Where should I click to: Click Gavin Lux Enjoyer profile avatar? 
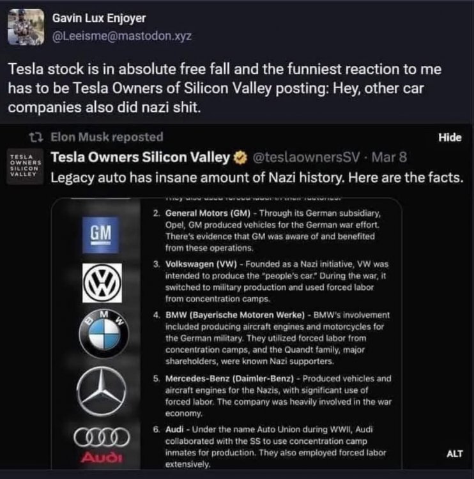click(x=26, y=27)
